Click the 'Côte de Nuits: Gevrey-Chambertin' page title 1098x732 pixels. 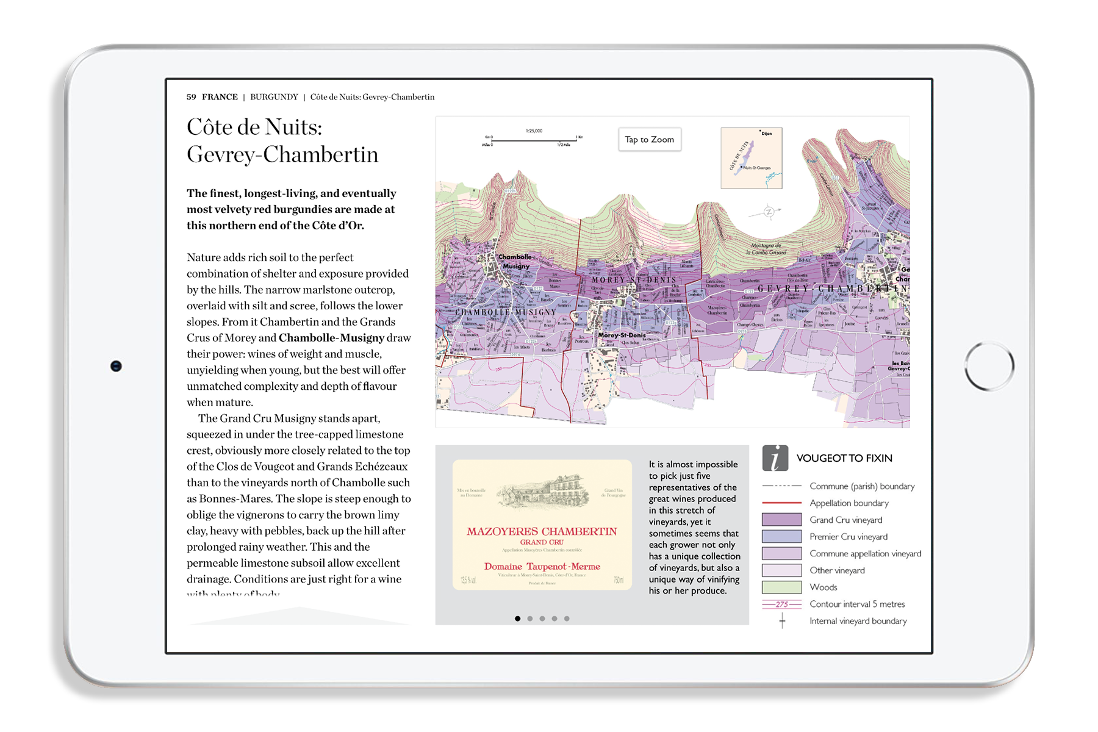click(282, 141)
